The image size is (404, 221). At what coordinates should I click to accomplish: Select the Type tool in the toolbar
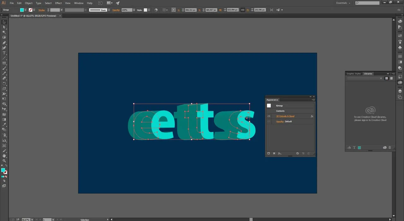click(x=4, y=53)
